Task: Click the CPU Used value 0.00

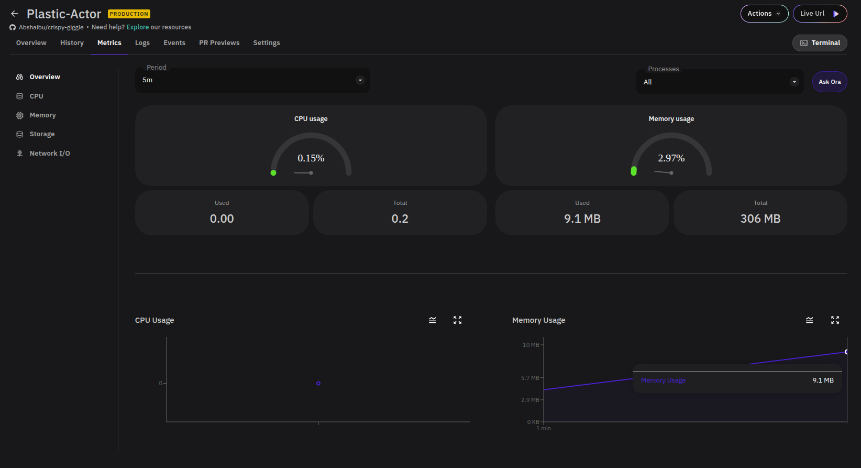Action: (x=222, y=219)
